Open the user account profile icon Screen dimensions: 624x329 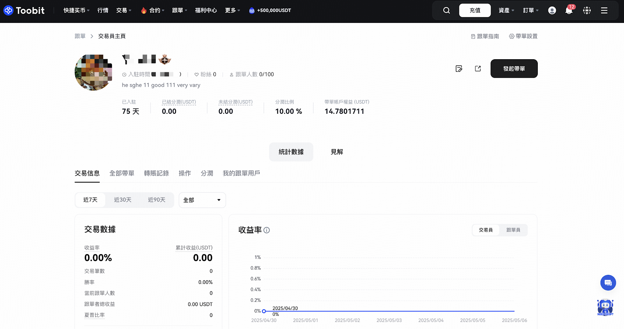pyautogui.click(x=552, y=11)
